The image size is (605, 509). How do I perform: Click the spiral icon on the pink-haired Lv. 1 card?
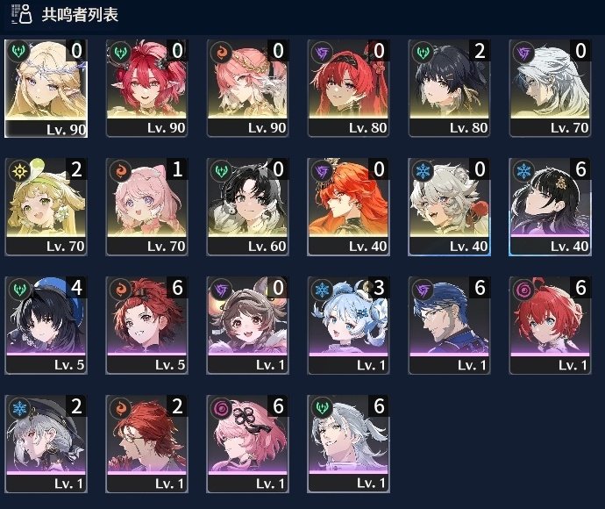221,407
